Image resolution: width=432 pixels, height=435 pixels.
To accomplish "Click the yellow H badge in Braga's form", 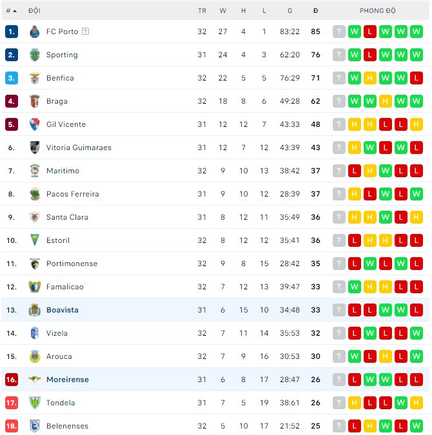I will [386, 101].
